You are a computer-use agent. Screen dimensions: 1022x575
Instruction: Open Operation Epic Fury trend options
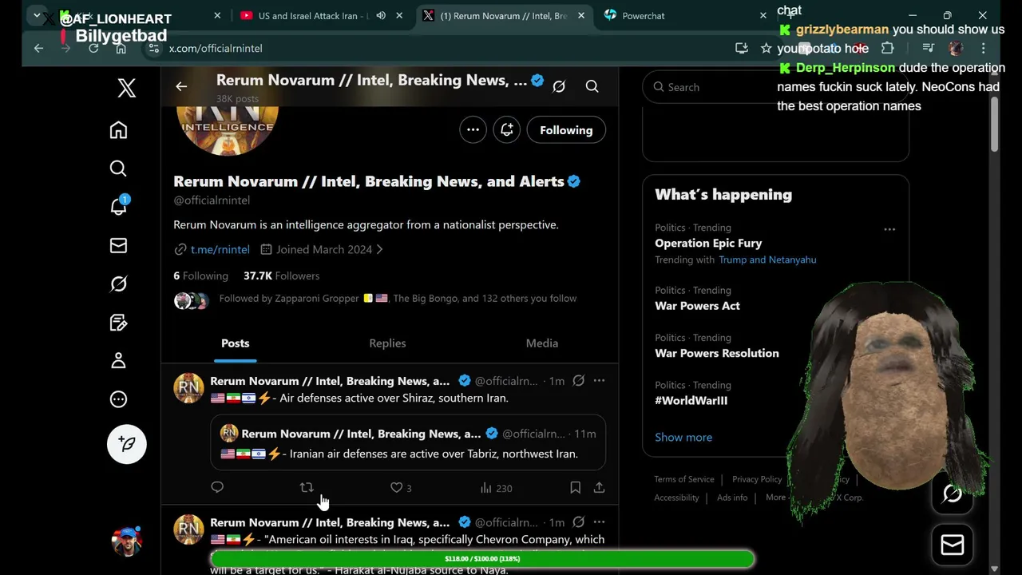[889, 229]
